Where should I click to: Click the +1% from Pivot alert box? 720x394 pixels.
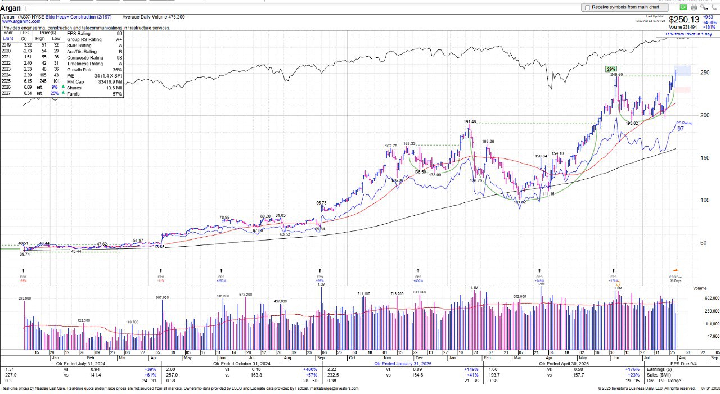point(687,34)
